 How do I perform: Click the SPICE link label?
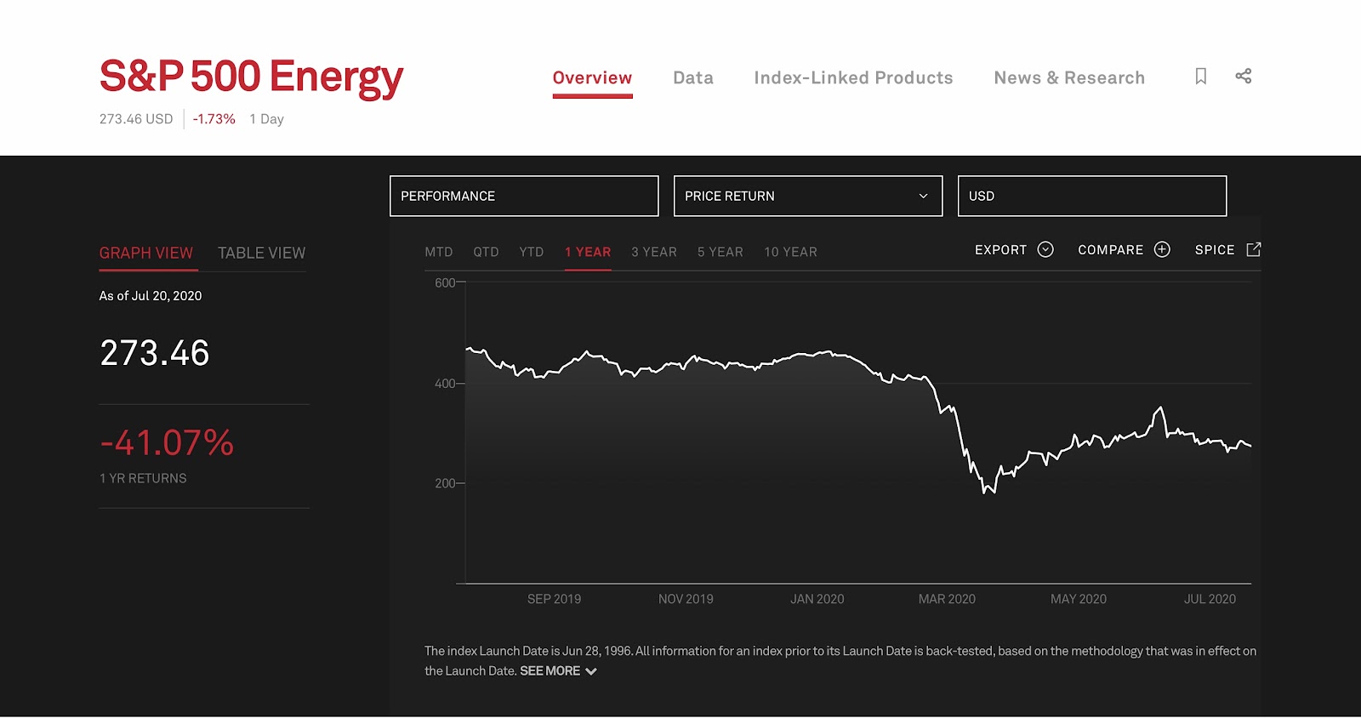click(x=1215, y=250)
